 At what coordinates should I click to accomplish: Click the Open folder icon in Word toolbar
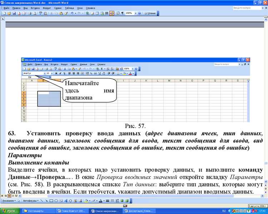[9, 13]
